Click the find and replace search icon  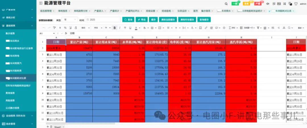tap(289, 28)
